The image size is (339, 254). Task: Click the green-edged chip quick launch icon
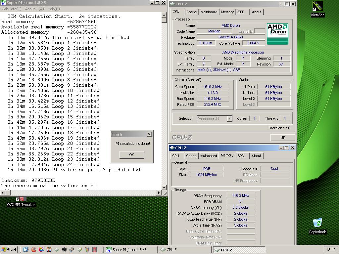(x=79, y=250)
